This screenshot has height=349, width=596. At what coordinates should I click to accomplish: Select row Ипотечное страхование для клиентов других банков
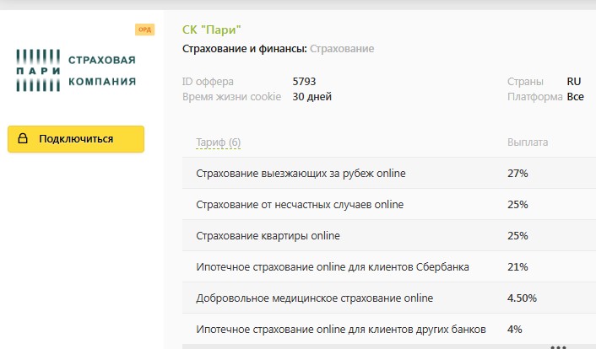point(389,329)
